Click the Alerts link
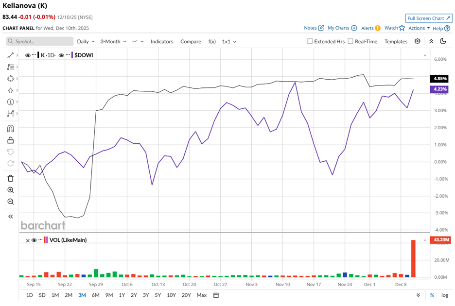Screen dimensions: 455x306 pos(367,28)
